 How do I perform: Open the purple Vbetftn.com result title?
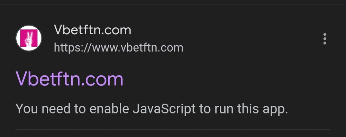[x=69, y=79]
